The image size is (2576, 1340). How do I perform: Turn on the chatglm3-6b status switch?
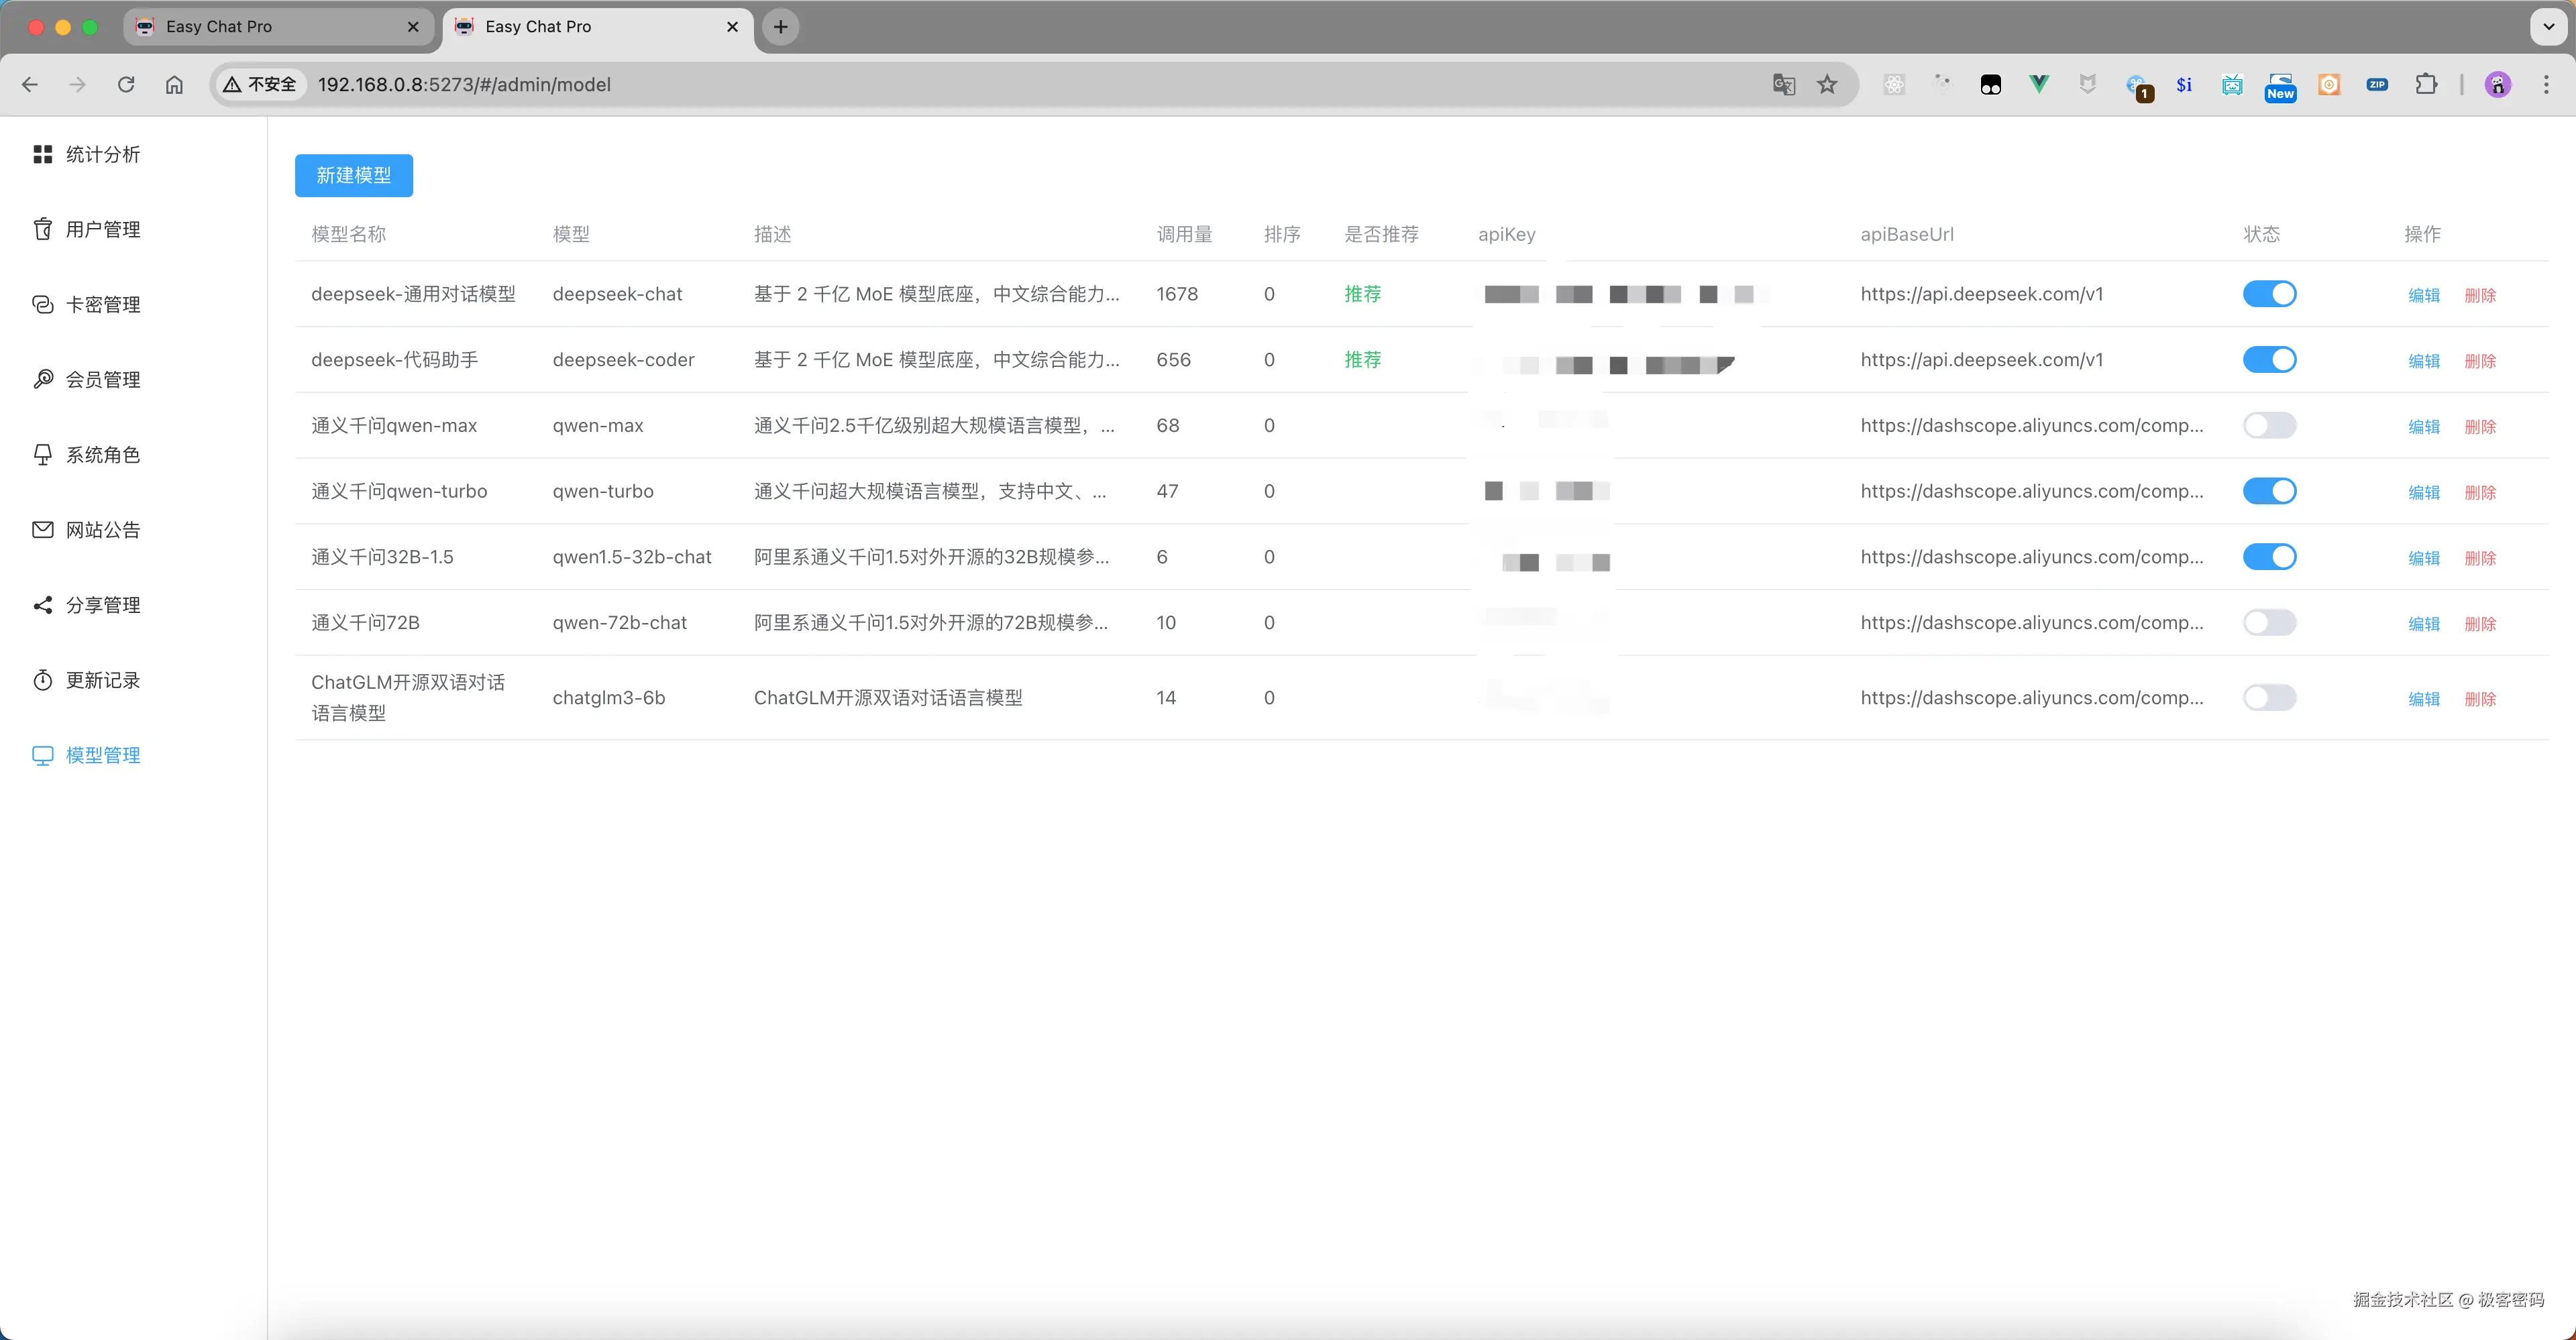(2269, 697)
